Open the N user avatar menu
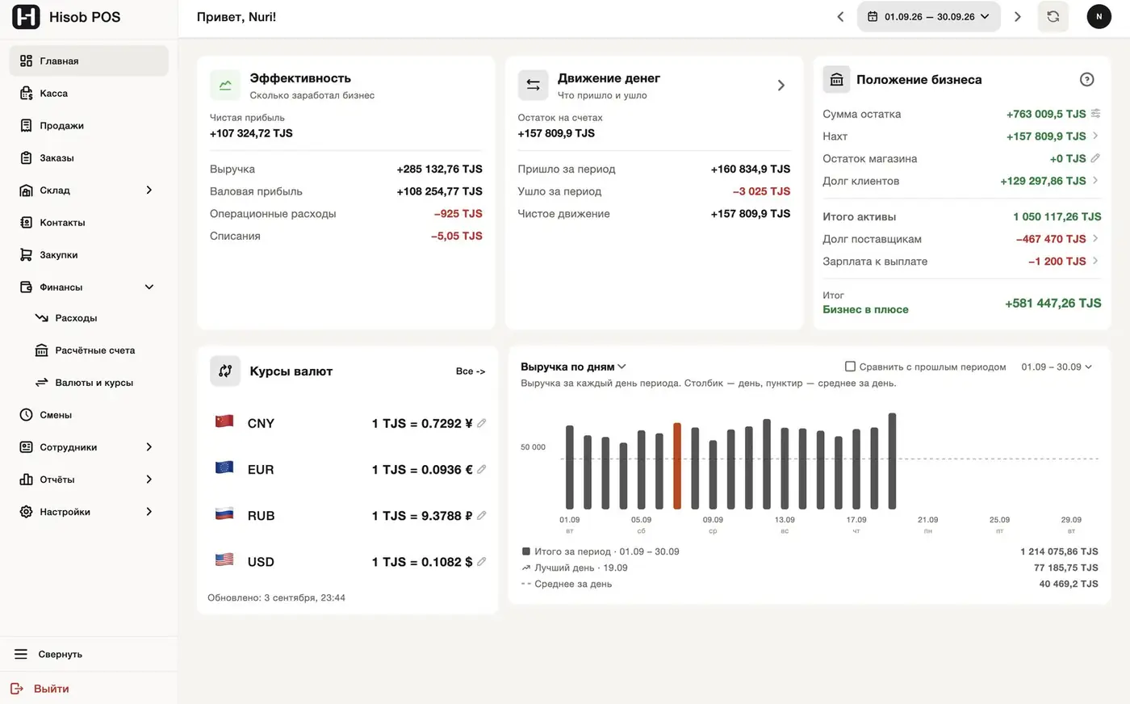1130x704 pixels. point(1099,16)
